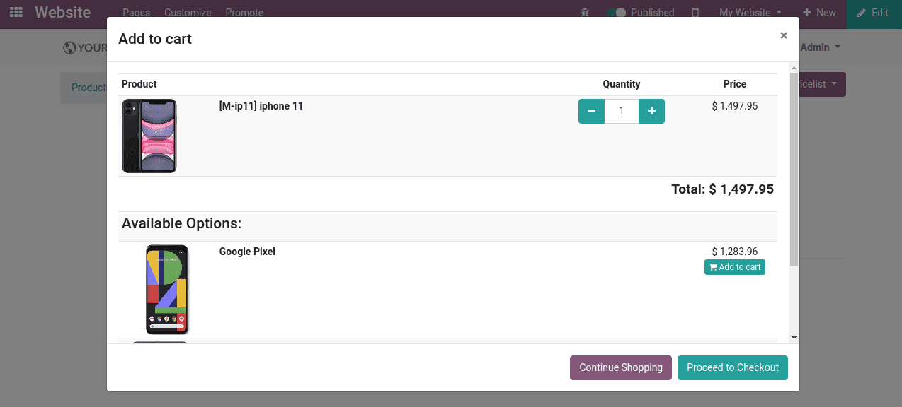Toggle the Published switch
The height and width of the screenshot is (407, 902).
pos(616,13)
